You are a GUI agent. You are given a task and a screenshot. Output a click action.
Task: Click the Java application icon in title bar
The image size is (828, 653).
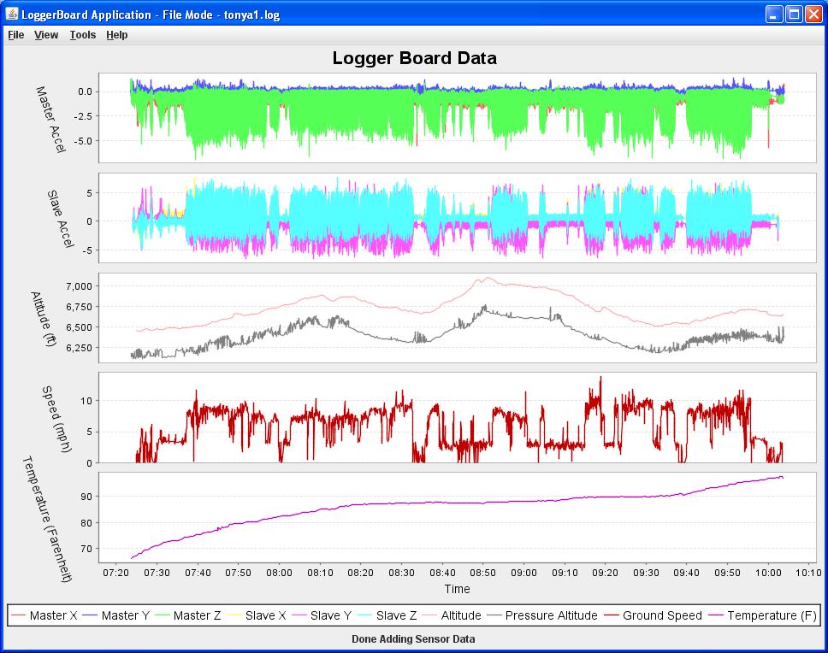pos(11,15)
